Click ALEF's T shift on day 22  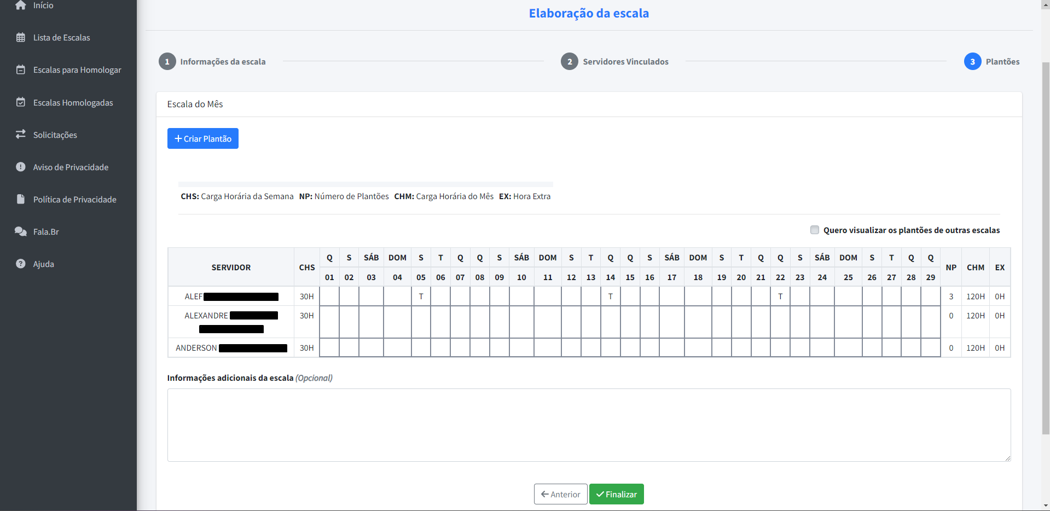(780, 297)
